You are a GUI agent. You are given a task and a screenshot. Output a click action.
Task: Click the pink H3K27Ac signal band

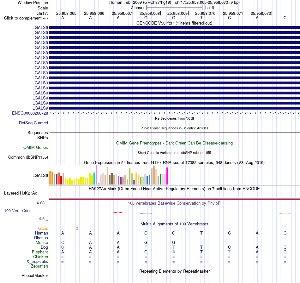[174, 199]
